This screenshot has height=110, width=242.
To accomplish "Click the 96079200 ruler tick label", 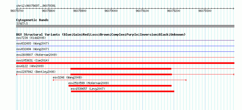I will 174,11.
